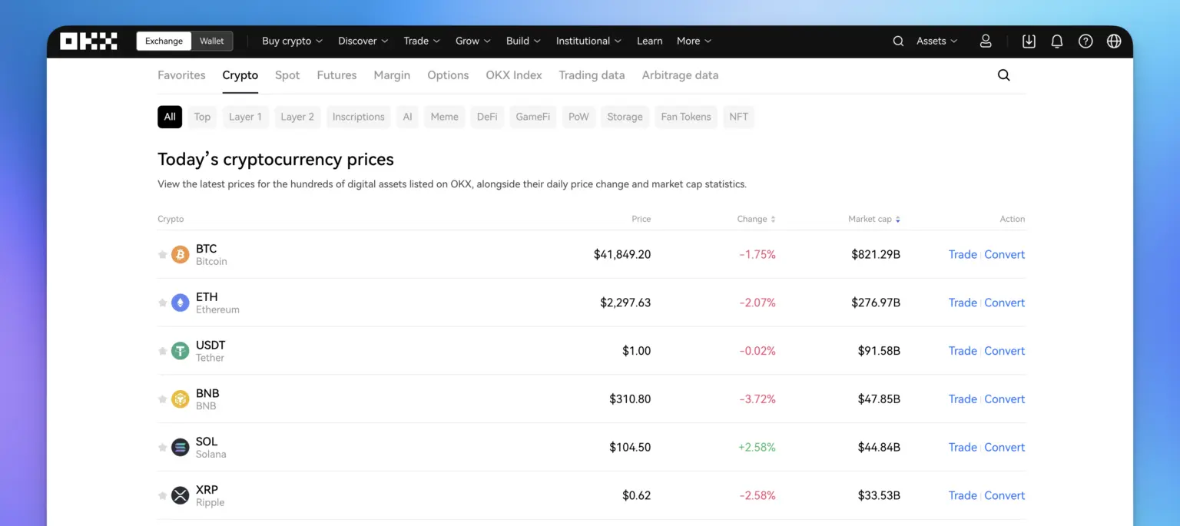Select the Crypto tab
The height and width of the screenshot is (526, 1180).
(240, 75)
